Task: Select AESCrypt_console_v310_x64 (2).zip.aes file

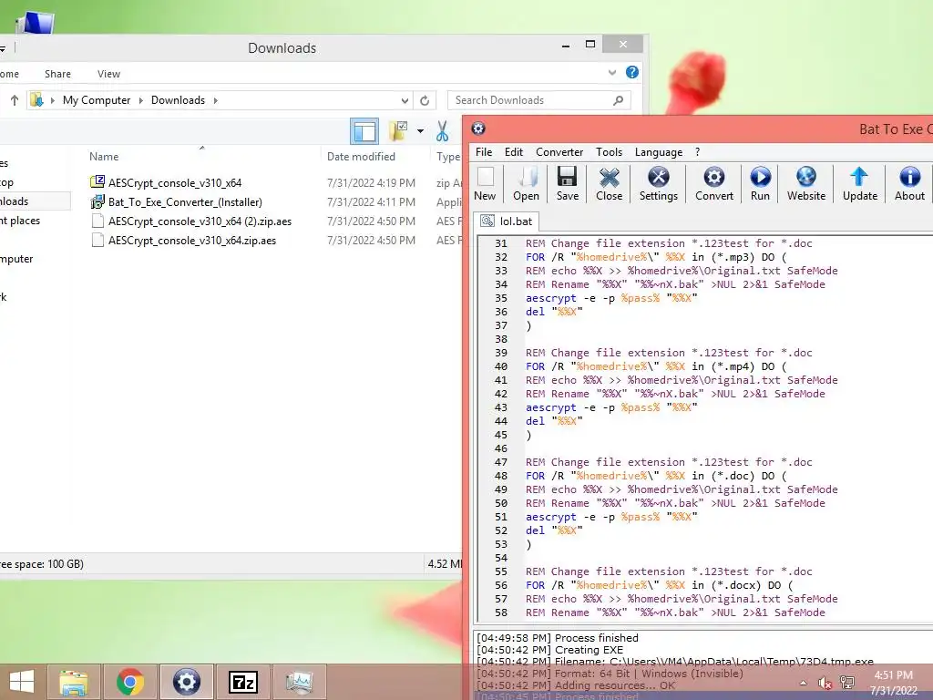Action: 200,221
